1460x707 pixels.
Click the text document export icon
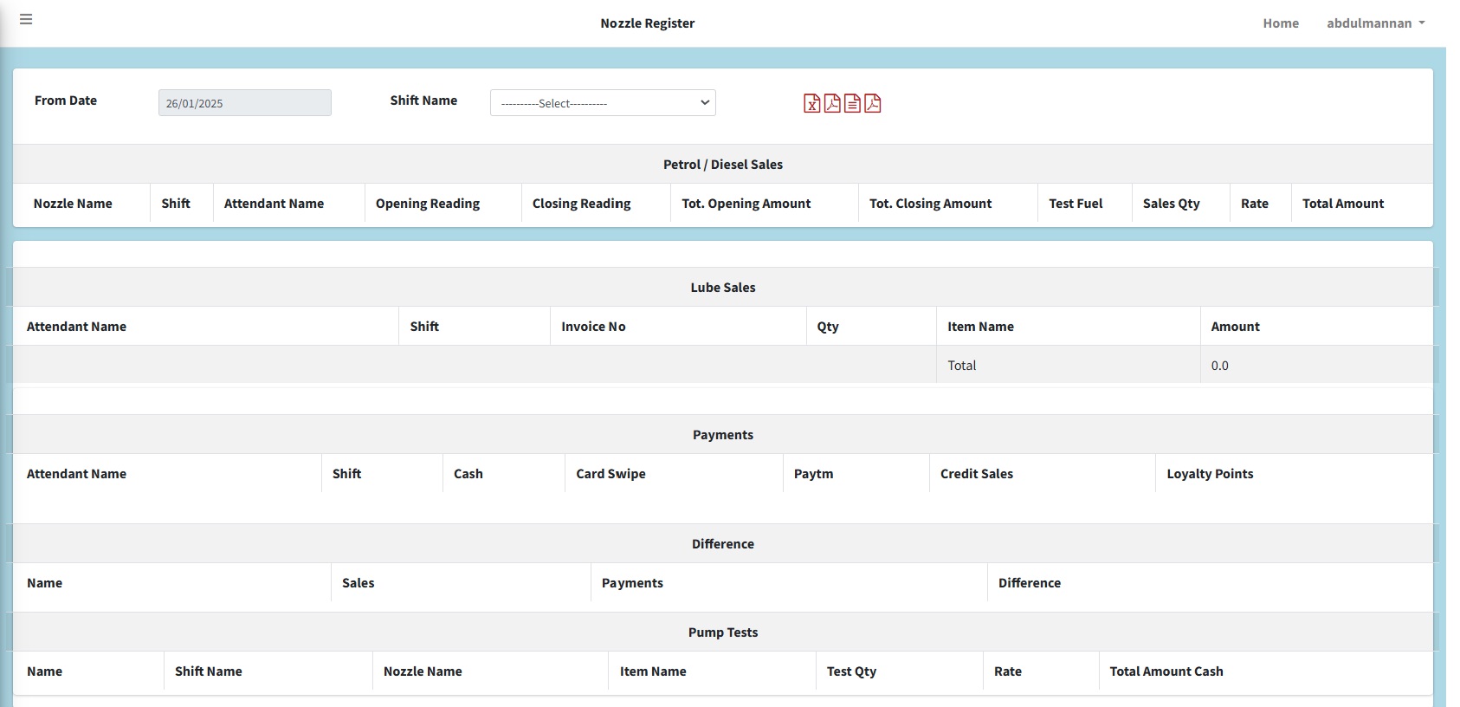point(852,104)
